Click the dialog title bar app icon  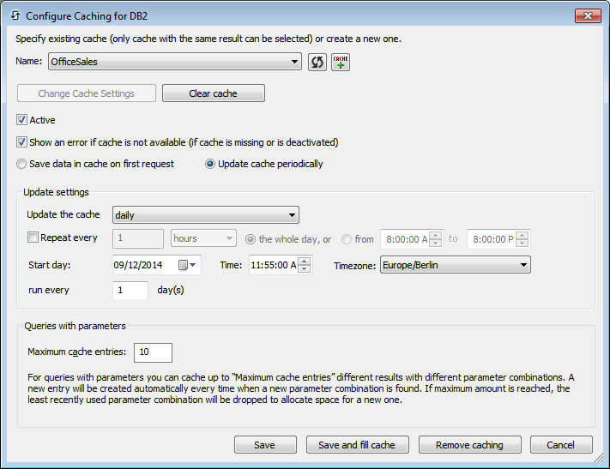[15, 15]
